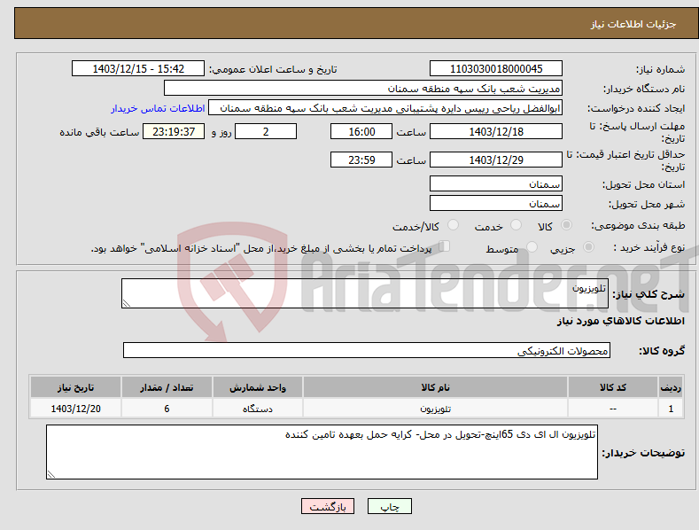This screenshot has height=530, width=699.
Task: Click the deadline time field 16:00
Action: click(361, 131)
